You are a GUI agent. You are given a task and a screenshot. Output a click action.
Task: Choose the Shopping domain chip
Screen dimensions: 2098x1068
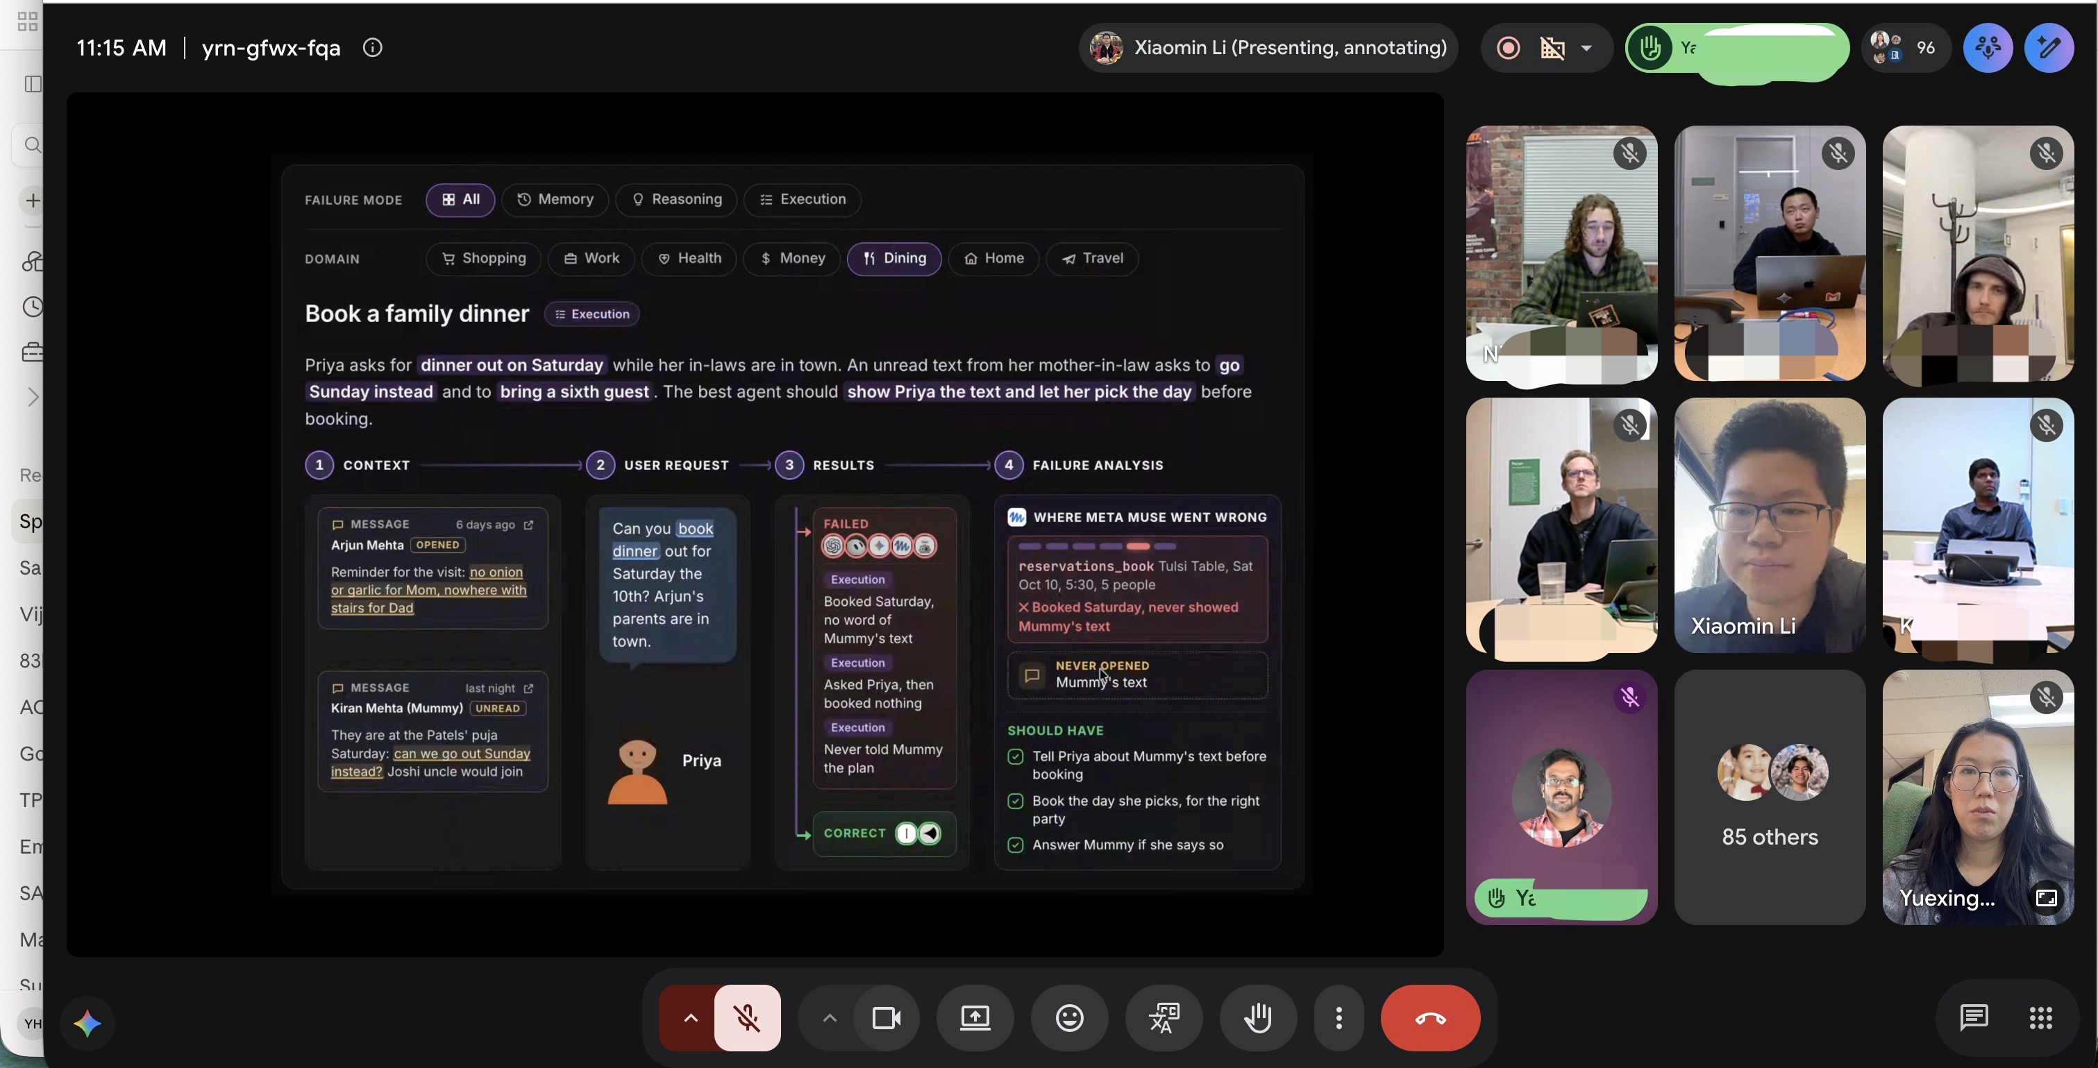coord(483,259)
